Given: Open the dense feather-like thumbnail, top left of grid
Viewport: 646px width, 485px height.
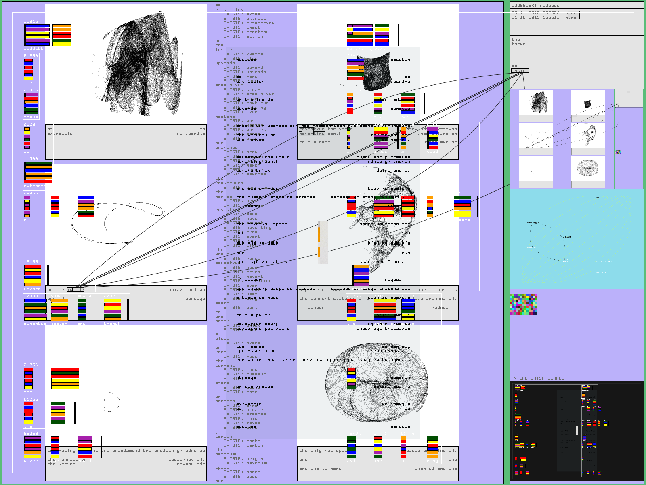Looking at the screenshot, I should coord(536,102).
